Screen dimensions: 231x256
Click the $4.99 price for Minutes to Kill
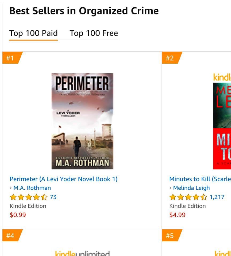coord(177,215)
